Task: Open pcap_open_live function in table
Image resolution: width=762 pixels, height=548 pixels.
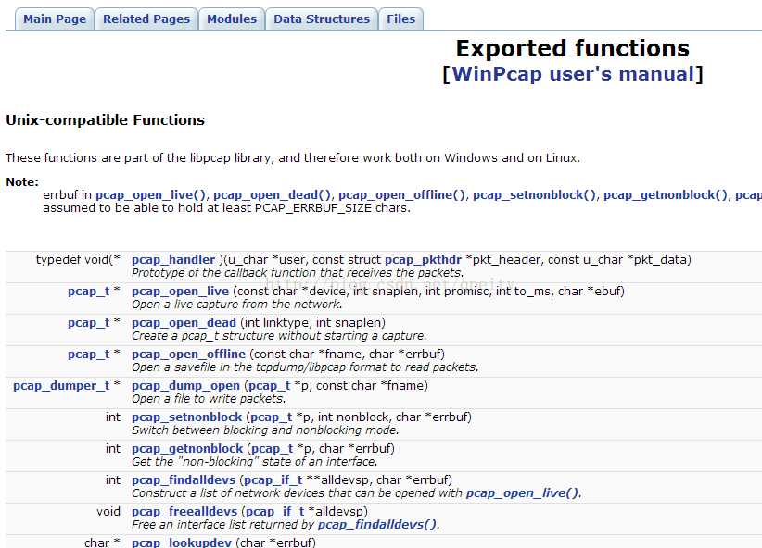Action: click(x=180, y=292)
